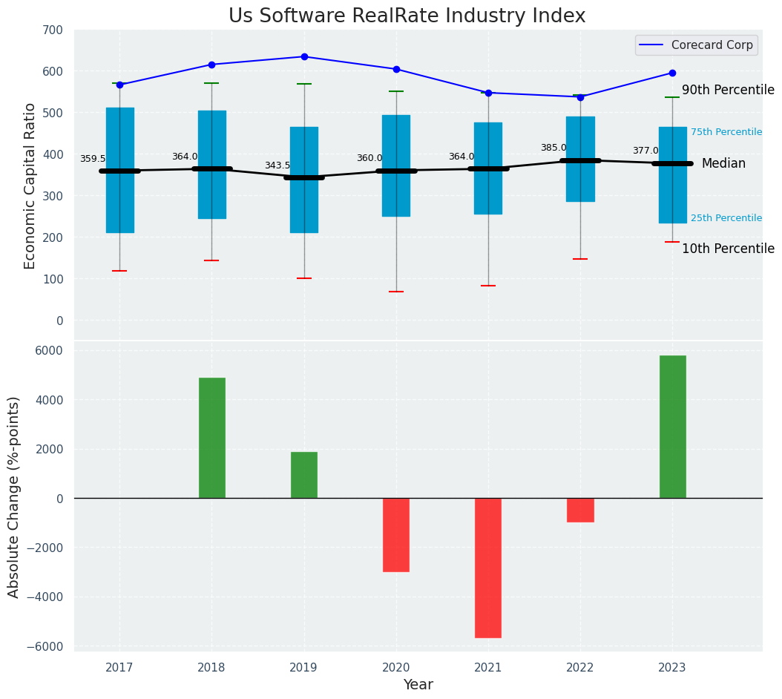782x699 pixels.
Task: Click the green 2023 absolute change bar
Action: click(672, 427)
